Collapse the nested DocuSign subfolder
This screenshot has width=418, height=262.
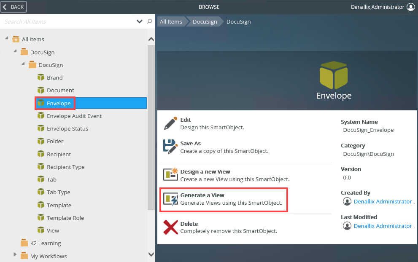23,64
